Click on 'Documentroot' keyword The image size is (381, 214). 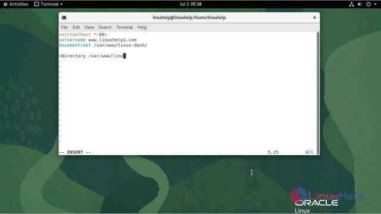click(75, 45)
